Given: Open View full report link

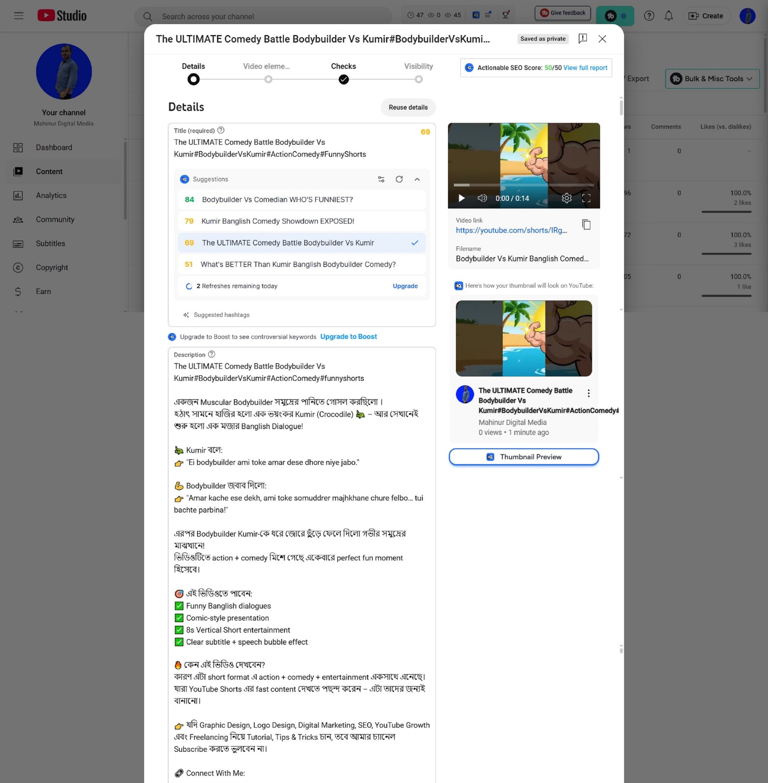Looking at the screenshot, I should coord(585,68).
